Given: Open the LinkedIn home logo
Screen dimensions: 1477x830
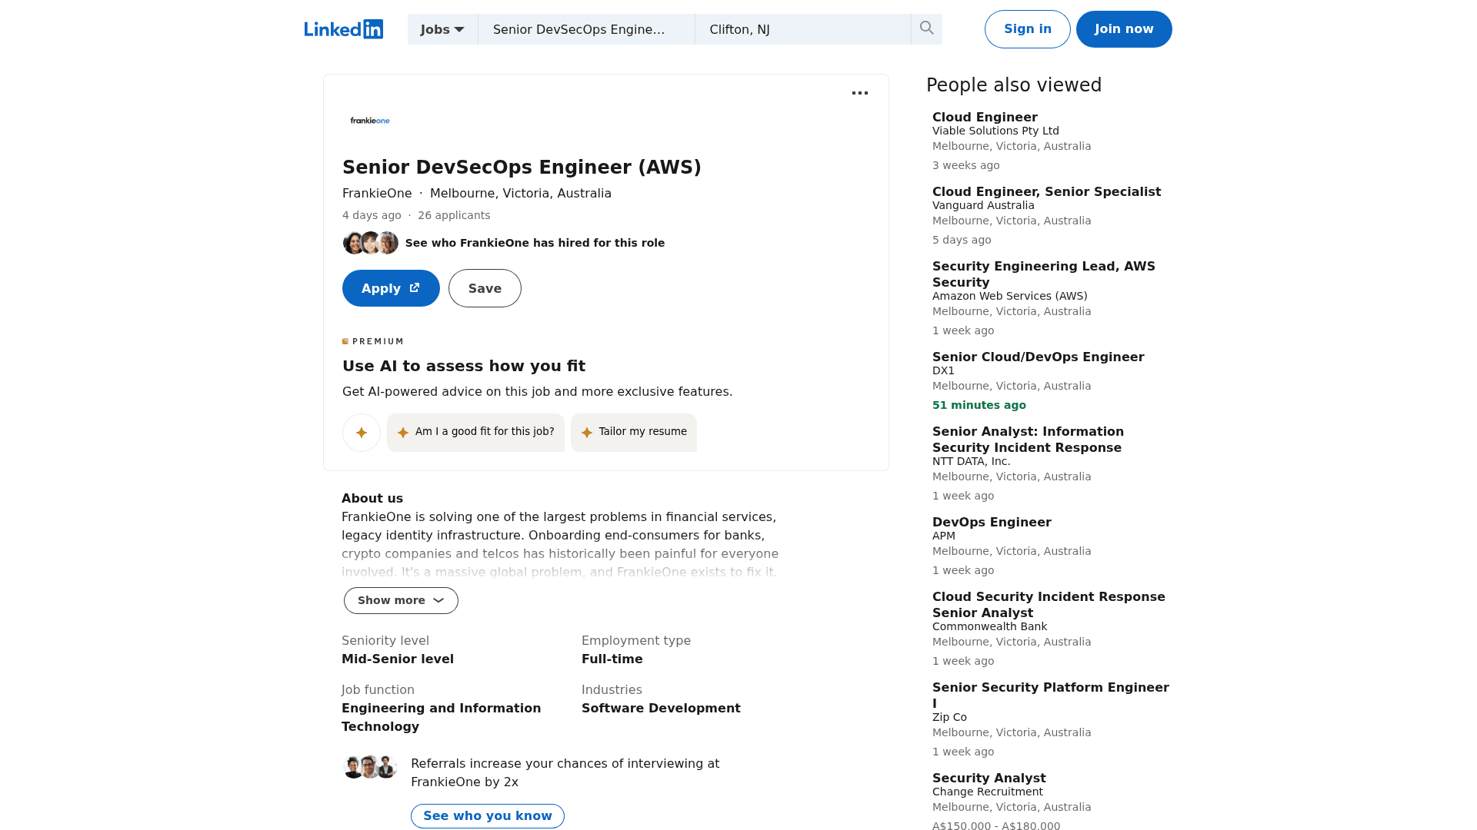Looking at the screenshot, I should pos(343,29).
